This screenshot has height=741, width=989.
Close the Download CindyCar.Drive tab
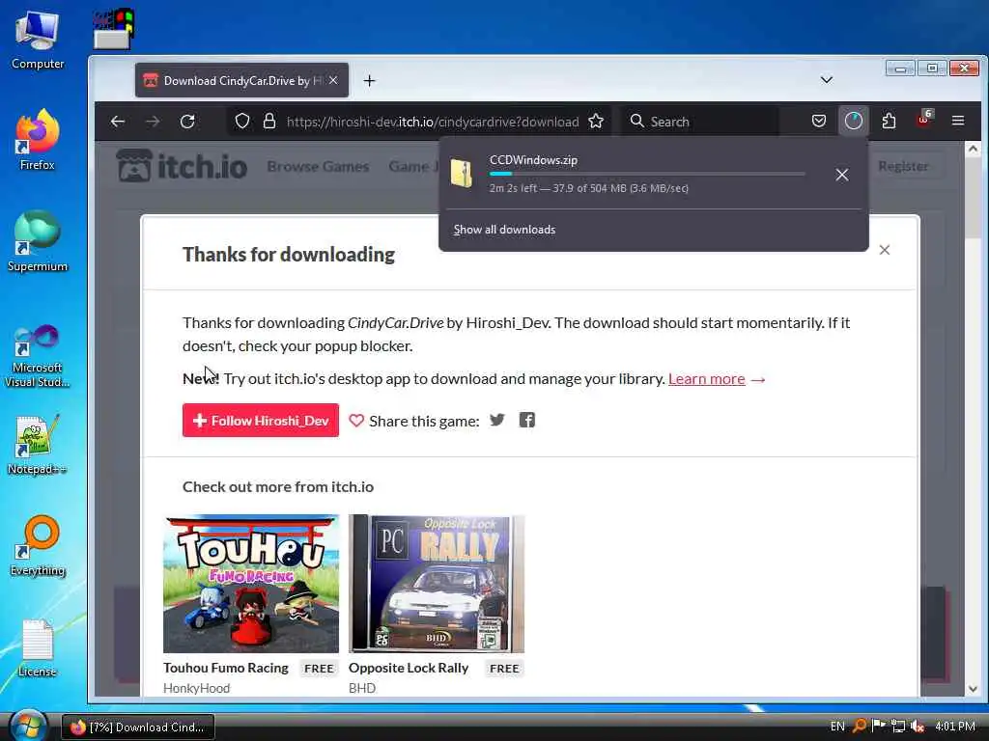333,81
